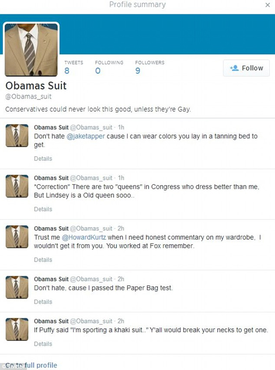
Task: Close the Profile summary dialog
Action: [x=267, y=5]
